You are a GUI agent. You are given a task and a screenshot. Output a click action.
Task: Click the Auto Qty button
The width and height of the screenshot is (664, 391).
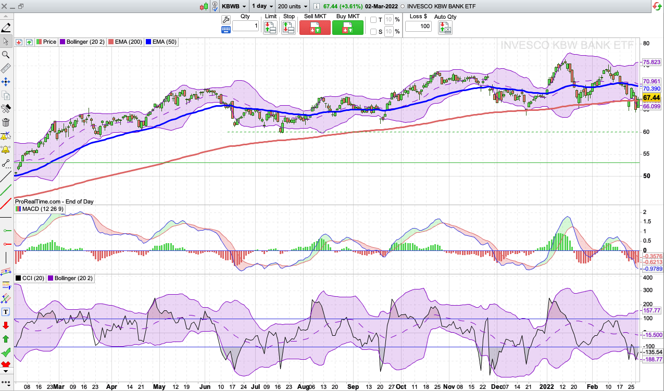pyautogui.click(x=445, y=28)
